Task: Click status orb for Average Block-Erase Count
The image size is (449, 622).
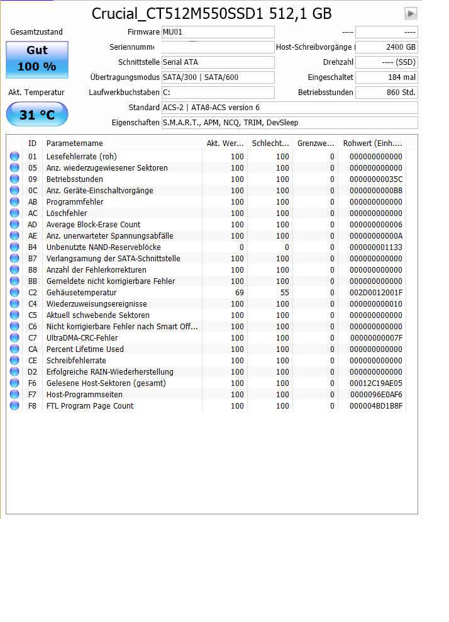Action: [14, 224]
